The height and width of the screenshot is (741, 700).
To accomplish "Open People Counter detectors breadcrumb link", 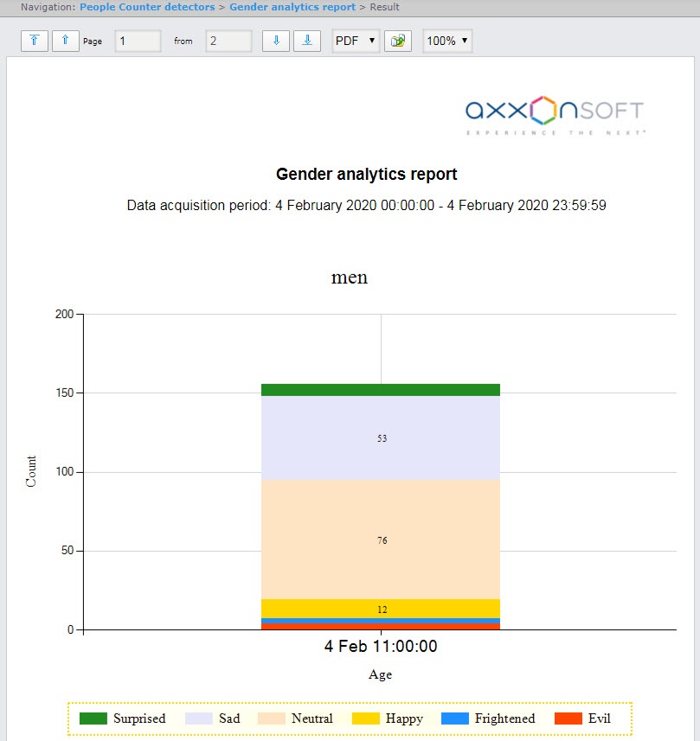I will coord(147,7).
